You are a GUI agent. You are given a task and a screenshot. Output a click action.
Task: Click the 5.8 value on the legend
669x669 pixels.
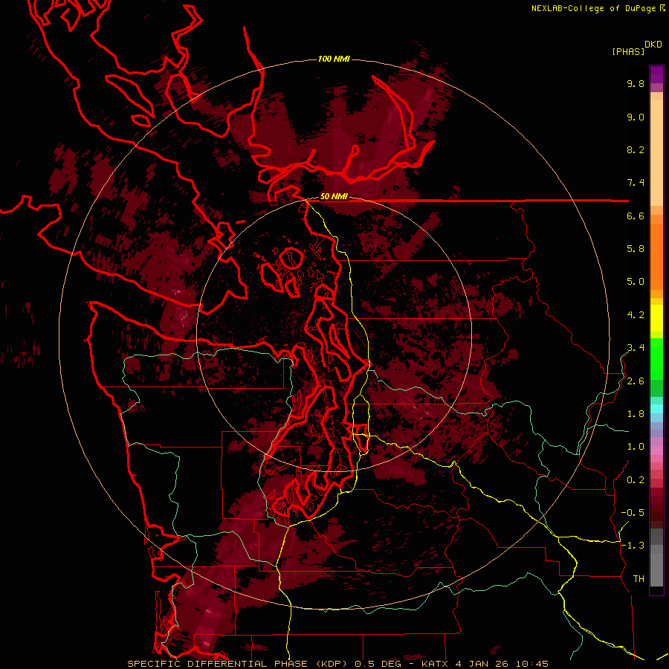[636, 249]
